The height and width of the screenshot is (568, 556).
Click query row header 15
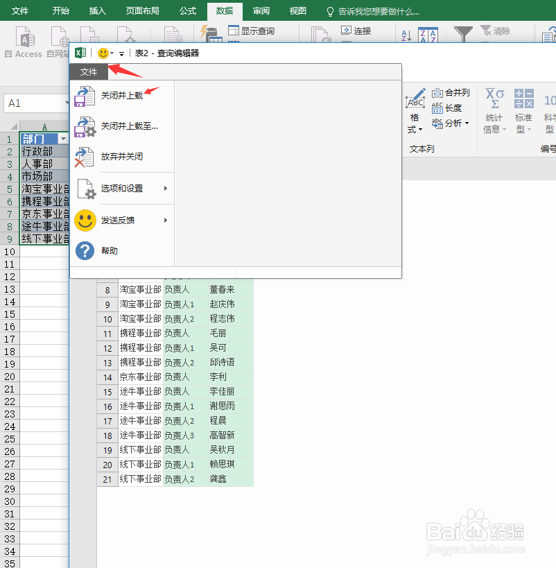[107, 392]
